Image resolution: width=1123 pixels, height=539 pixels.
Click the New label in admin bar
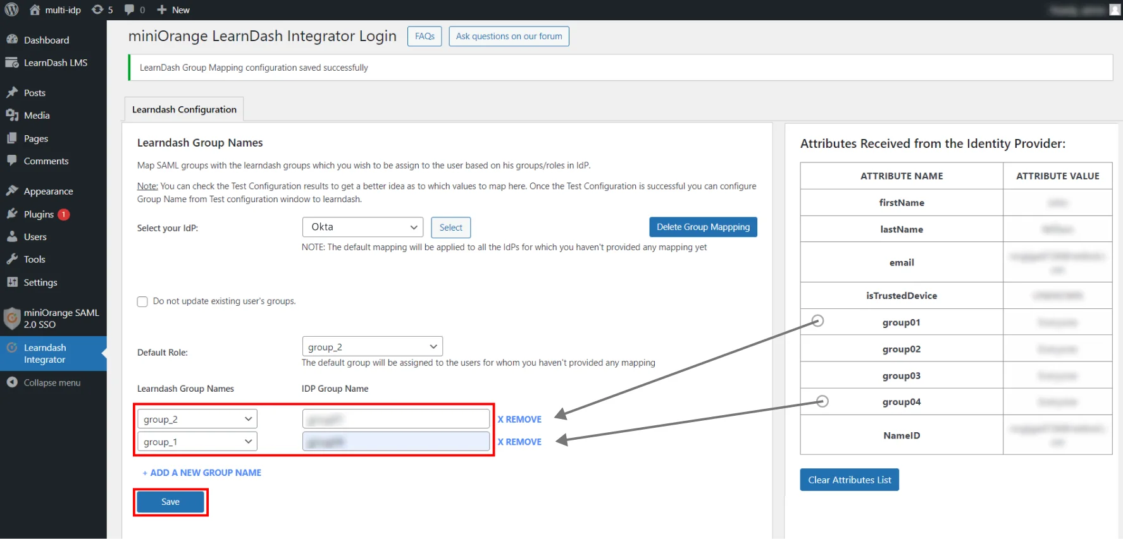pos(181,10)
